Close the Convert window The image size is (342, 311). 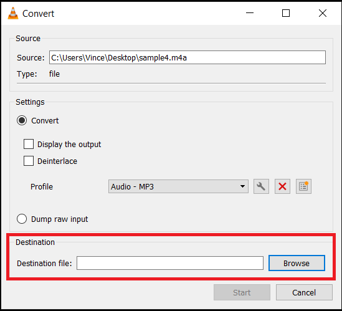[x=322, y=13]
